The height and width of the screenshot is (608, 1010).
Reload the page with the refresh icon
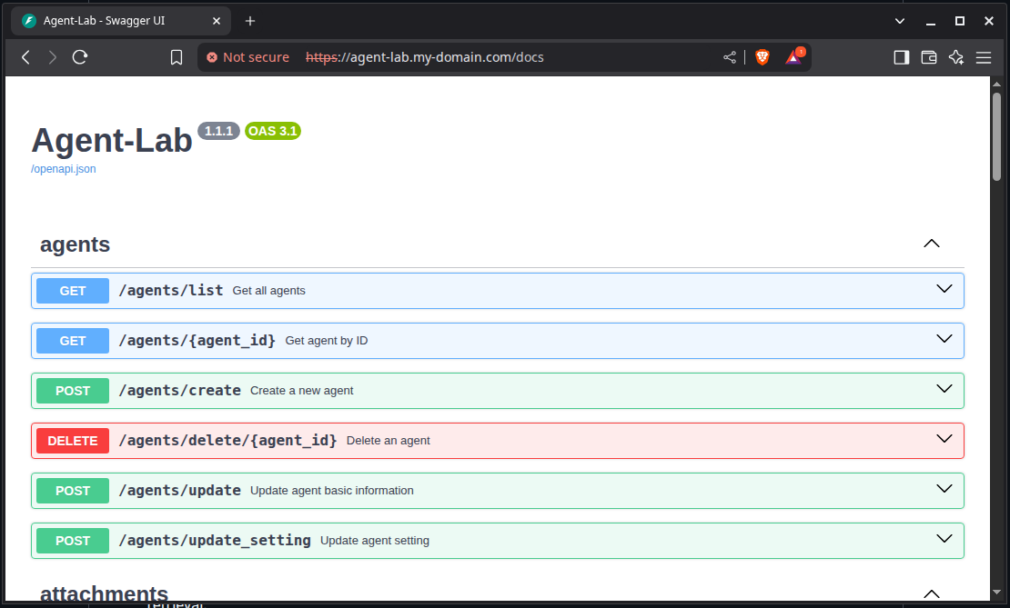point(80,57)
